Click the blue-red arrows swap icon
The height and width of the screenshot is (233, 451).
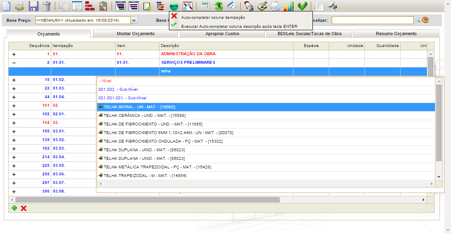point(187,6)
